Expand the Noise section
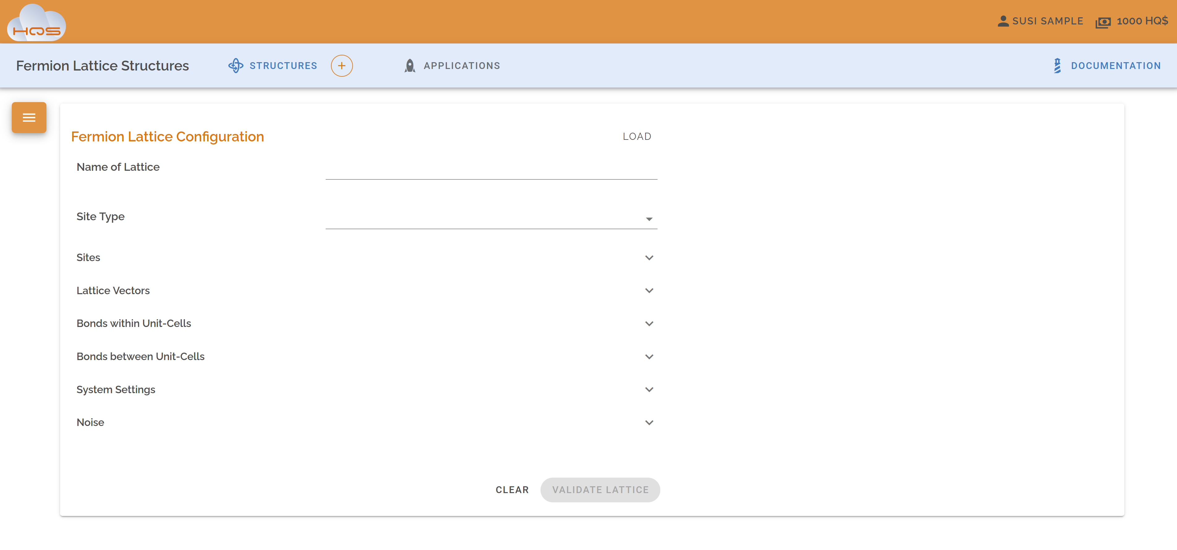 pyautogui.click(x=649, y=423)
